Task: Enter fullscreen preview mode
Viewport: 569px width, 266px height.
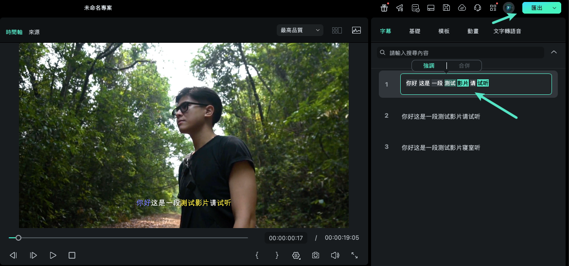Action: pos(355,255)
